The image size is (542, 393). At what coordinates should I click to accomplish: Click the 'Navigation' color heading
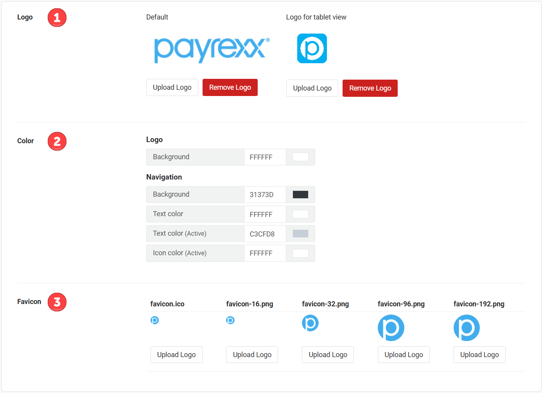tap(164, 177)
